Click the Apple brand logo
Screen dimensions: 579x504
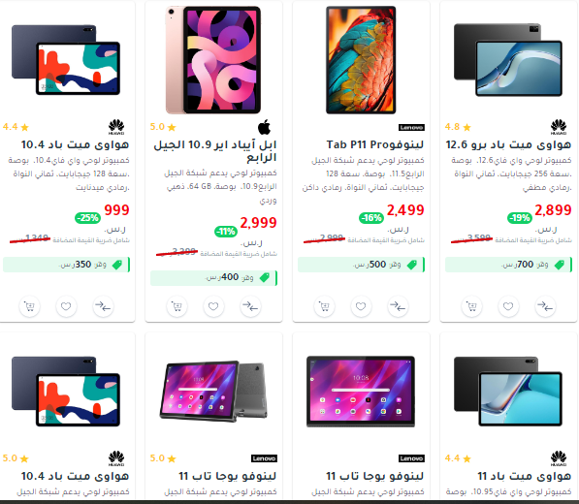(x=264, y=127)
